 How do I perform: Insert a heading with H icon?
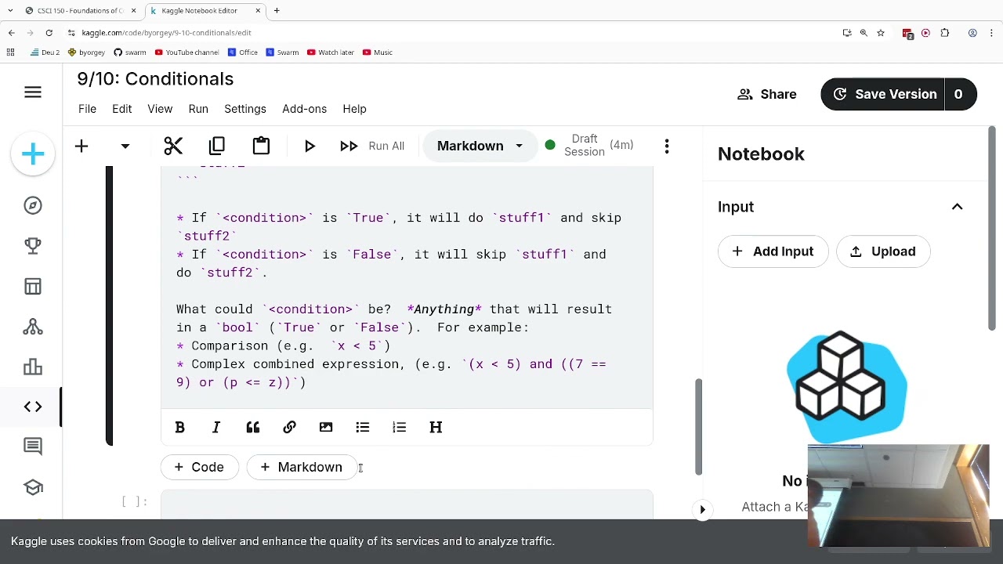click(x=436, y=427)
